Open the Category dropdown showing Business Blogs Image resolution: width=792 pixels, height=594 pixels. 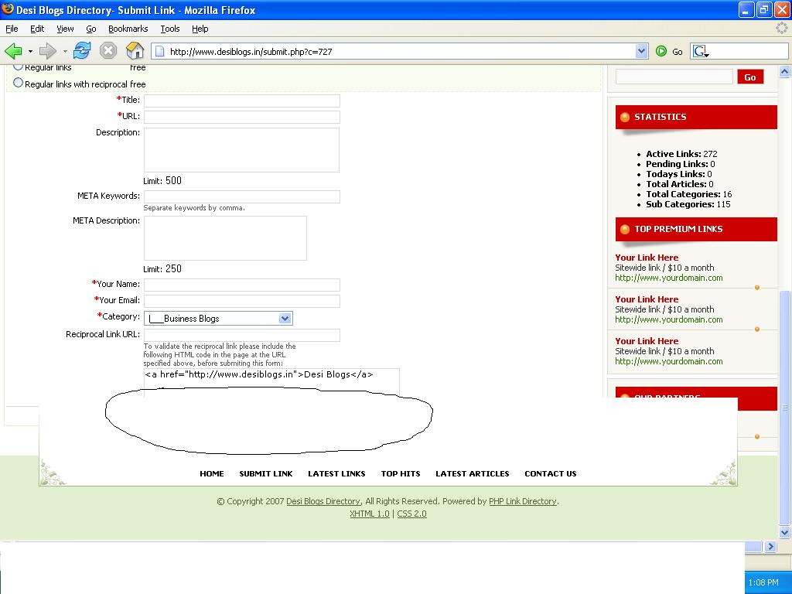point(218,319)
